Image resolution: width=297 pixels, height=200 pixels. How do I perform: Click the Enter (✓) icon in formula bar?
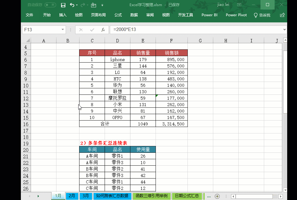(92, 30)
